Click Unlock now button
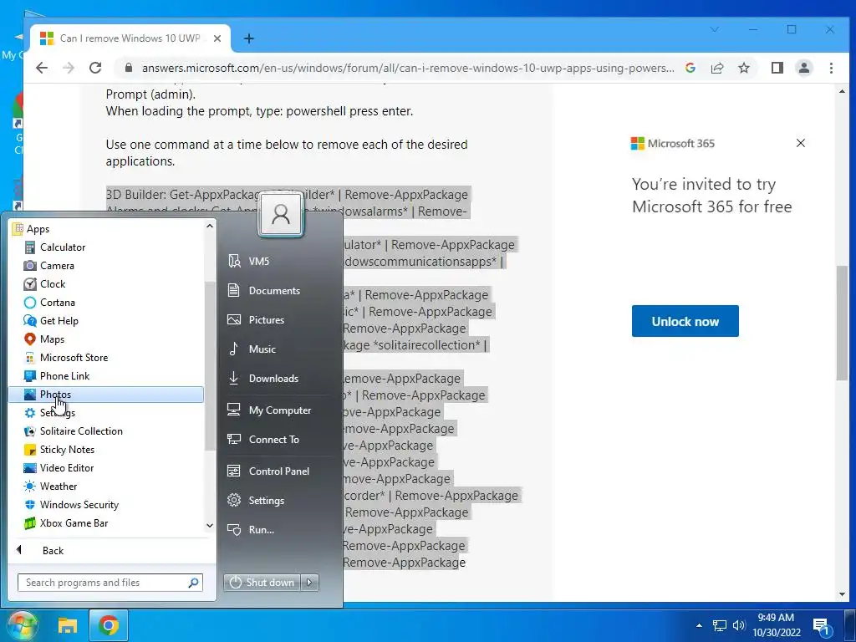Screen dimensions: 856x642 685,321
